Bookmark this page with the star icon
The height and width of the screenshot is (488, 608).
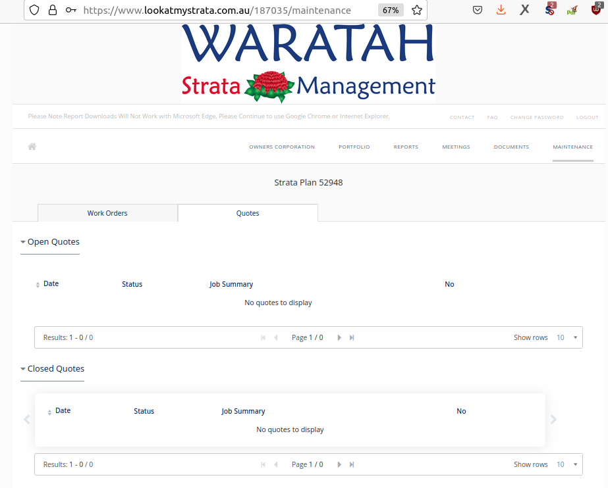(417, 10)
